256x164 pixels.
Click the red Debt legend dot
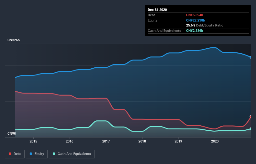10,154
